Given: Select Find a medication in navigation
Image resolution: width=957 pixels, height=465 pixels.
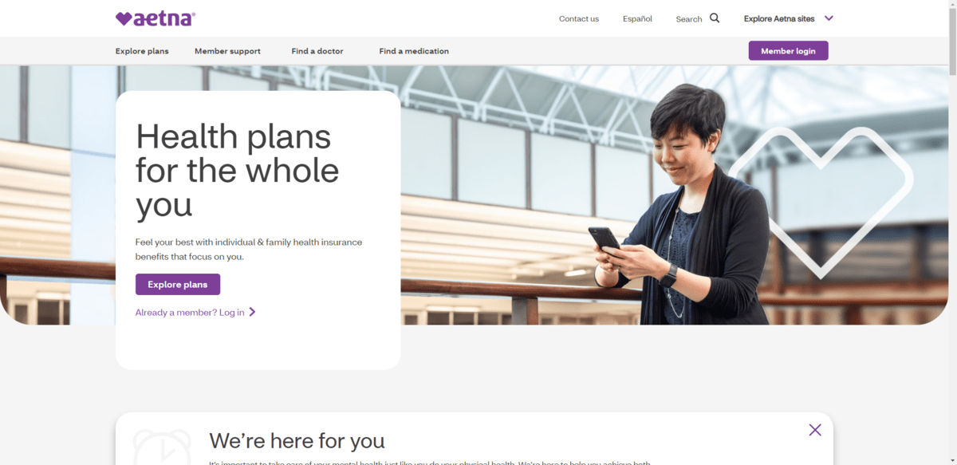Looking at the screenshot, I should pos(414,51).
